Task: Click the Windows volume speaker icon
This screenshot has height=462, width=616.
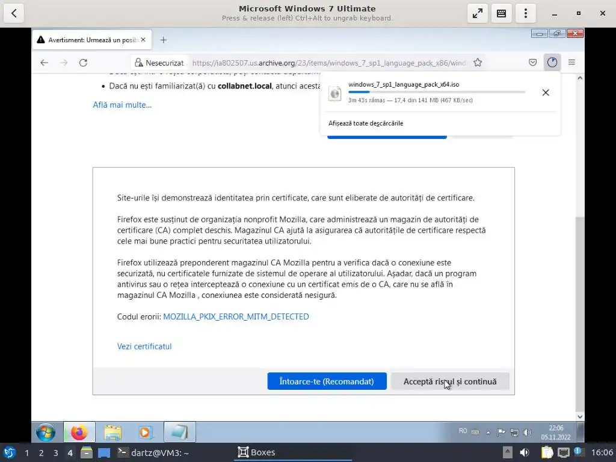Action: tap(527, 432)
